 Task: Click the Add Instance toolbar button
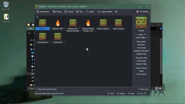coord(43,12)
